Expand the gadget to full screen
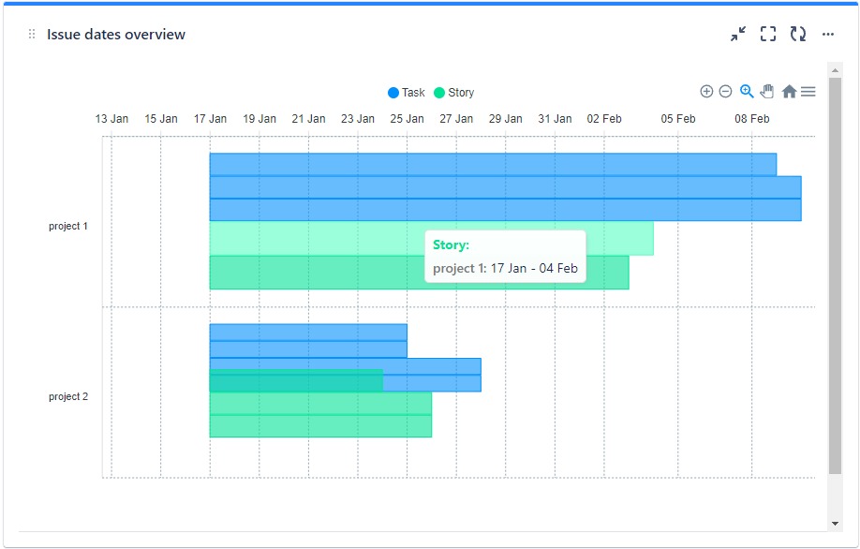The image size is (860, 549). point(768,34)
